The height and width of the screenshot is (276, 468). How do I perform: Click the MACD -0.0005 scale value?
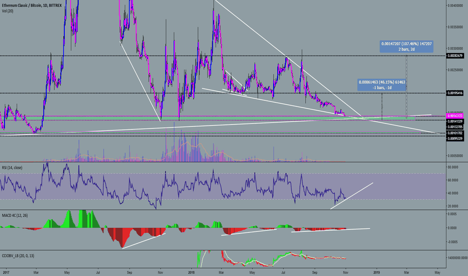coord(452,242)
